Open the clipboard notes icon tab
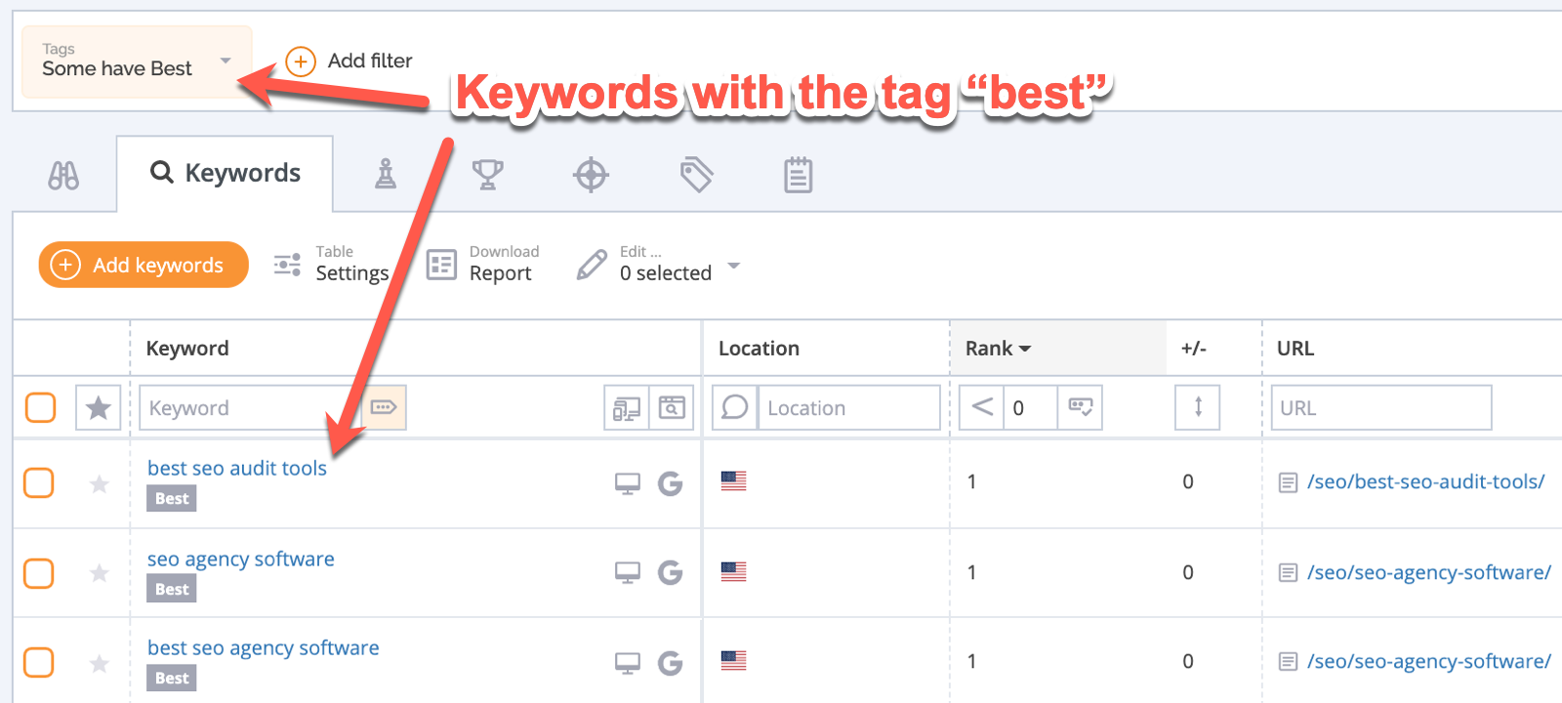The width and height of the screenshot is (1562, 703). [x=798, y=175]
